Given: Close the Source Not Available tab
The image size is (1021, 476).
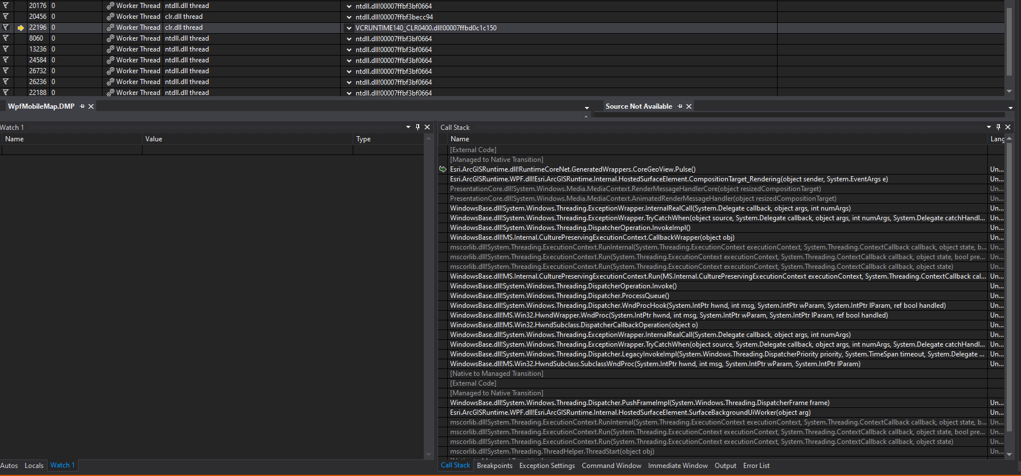Looking at the screenshot, I should tap(689, 106).
